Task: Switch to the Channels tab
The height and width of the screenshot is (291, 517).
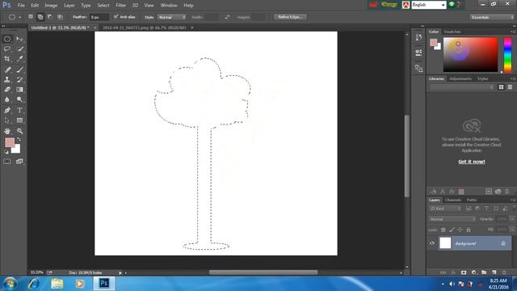Action: coord(453,200)
